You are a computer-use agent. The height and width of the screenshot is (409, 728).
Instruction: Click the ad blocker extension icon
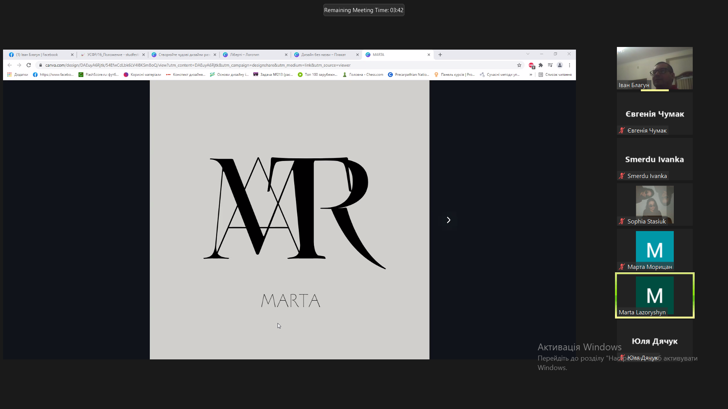(x=532, y=66)
